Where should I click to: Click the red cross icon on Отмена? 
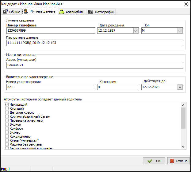click(x=172, y=161)
